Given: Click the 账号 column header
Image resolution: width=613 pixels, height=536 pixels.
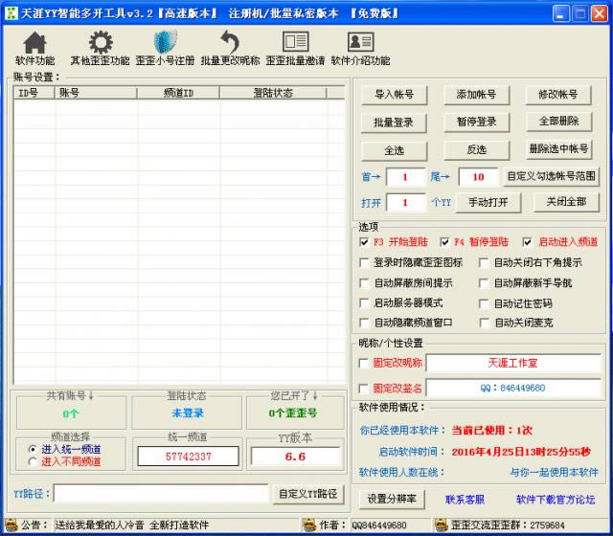Looking at the screenshot, I should point(96,94).
